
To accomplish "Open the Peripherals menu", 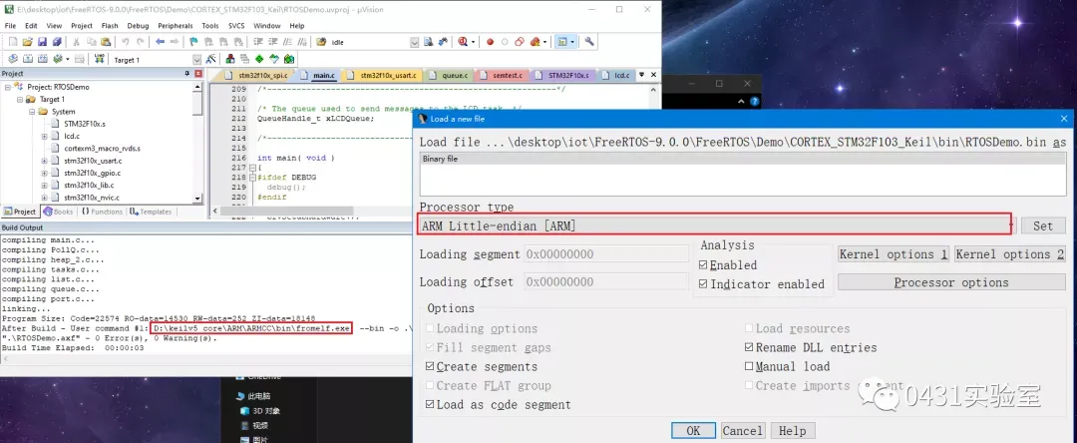I will pyautogui.click(x=176, y=25).
